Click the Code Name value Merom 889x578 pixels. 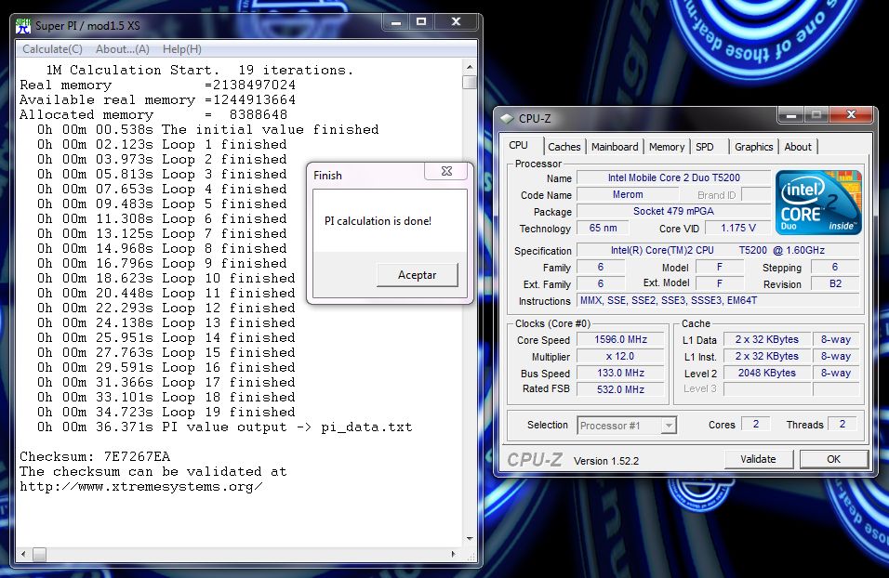(x=628, y=195)
